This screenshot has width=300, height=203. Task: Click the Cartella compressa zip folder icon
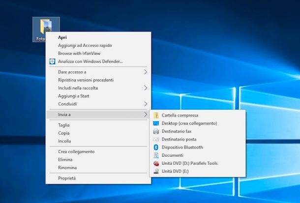click(x=156, y=115)
